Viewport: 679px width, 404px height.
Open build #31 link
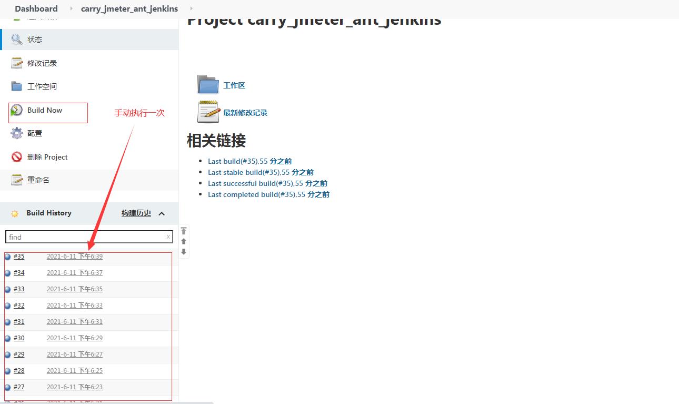[19, 322]
